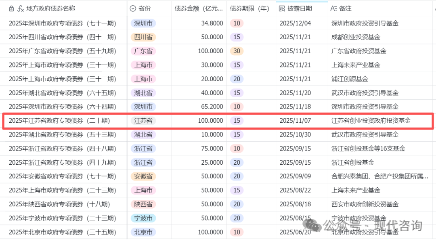Select the cell 2025年浙江省政府专项债券（四十九期）
Viewport: 436px width, 243px height.
coord(63,162)
